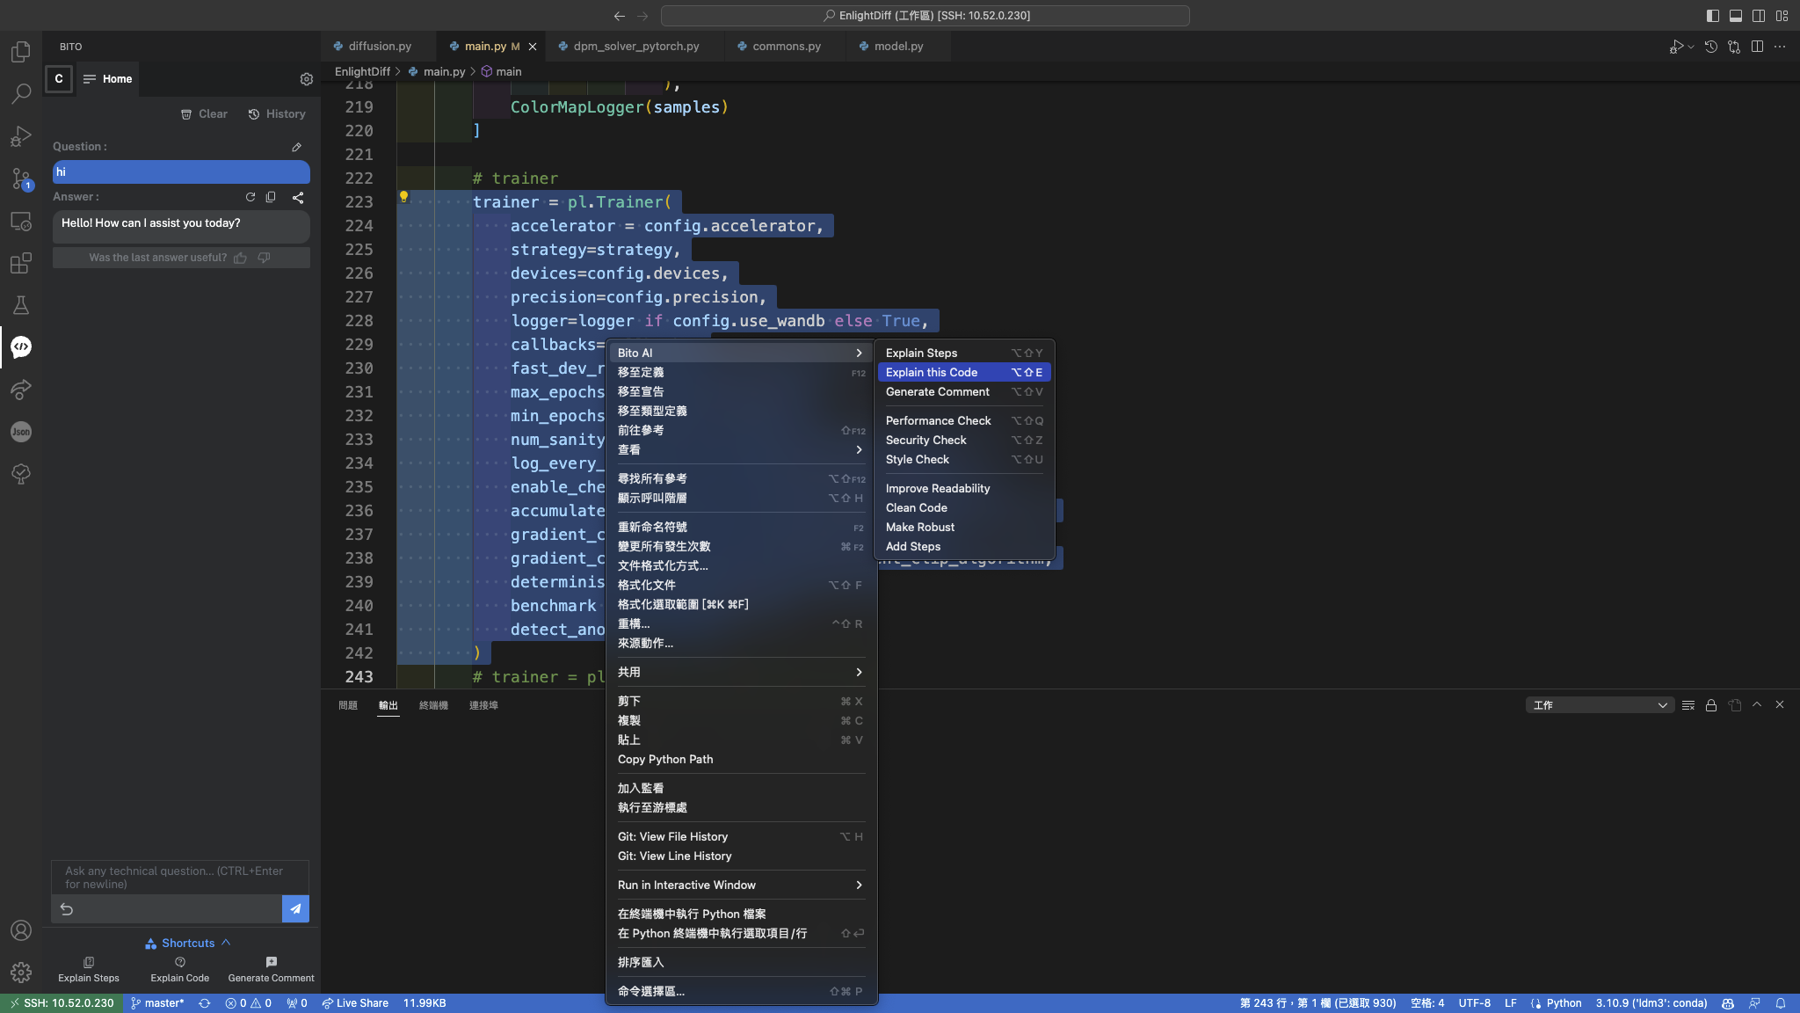Click the Json extension icon in sidebar
1800x1013 pixels.
(x=20, y=431)
